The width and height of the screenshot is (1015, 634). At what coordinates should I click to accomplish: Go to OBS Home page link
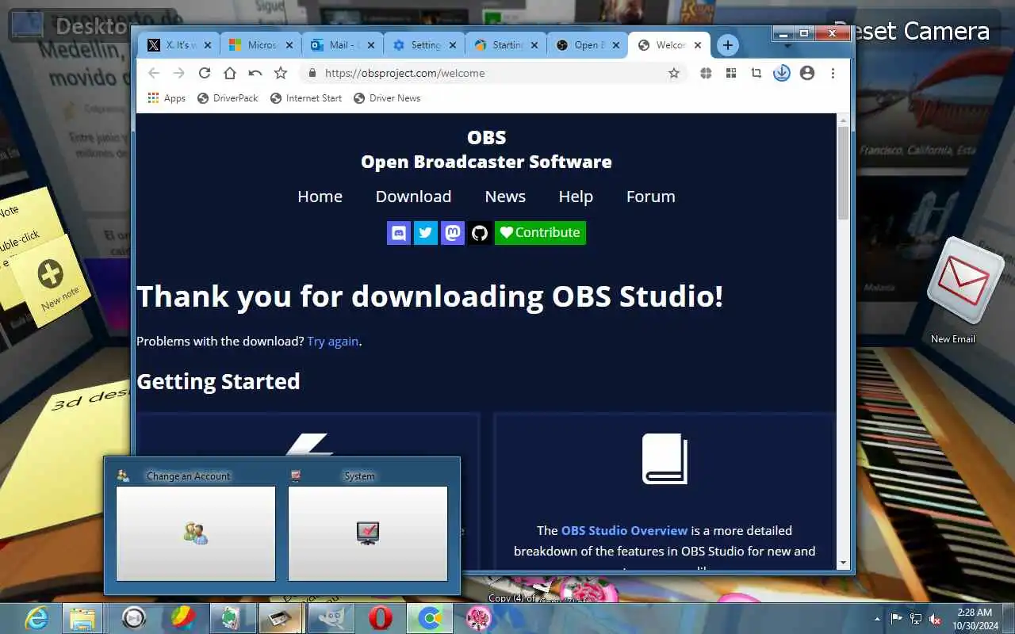click(x=320, y=197)
